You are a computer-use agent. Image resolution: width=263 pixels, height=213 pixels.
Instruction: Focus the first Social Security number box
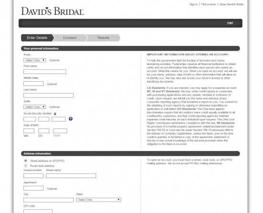[30, 119]
